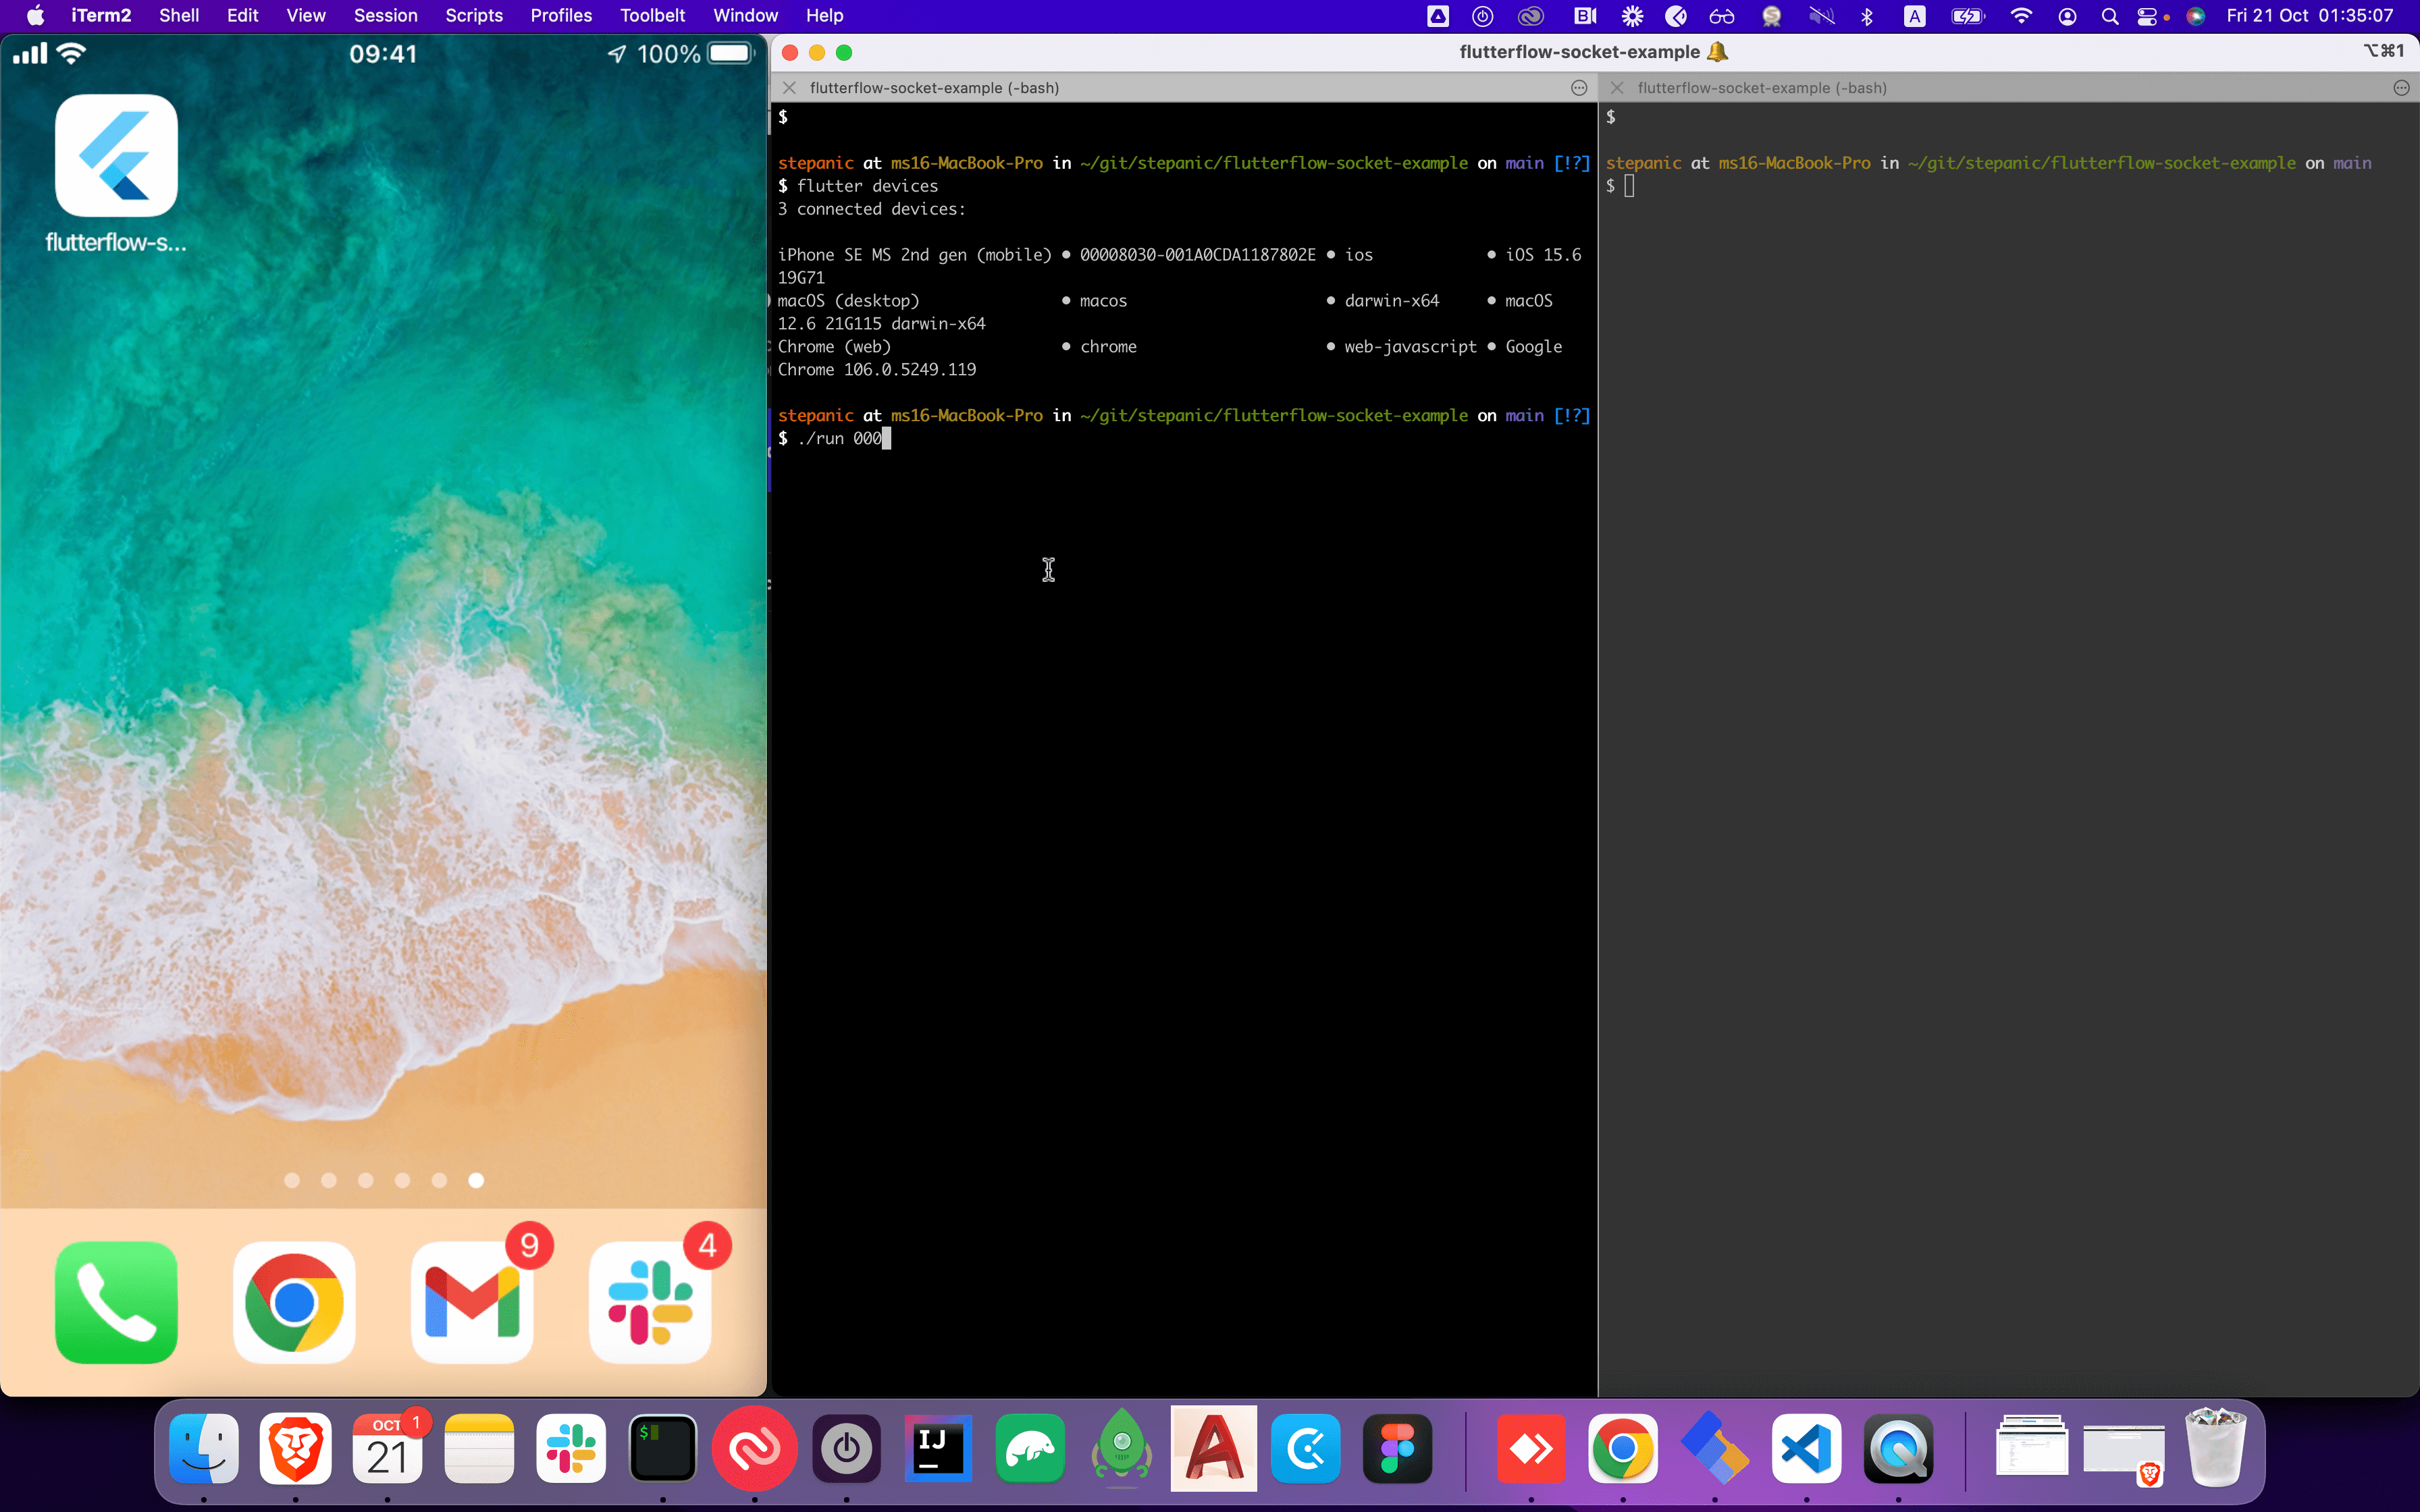The height and width of the screenshot is (1512, 2420).
Task: Open Visual Studio Code from the macOS Dock
Action: 1806,1448
